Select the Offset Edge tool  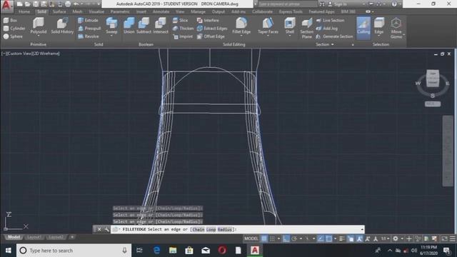click(211, 36)
